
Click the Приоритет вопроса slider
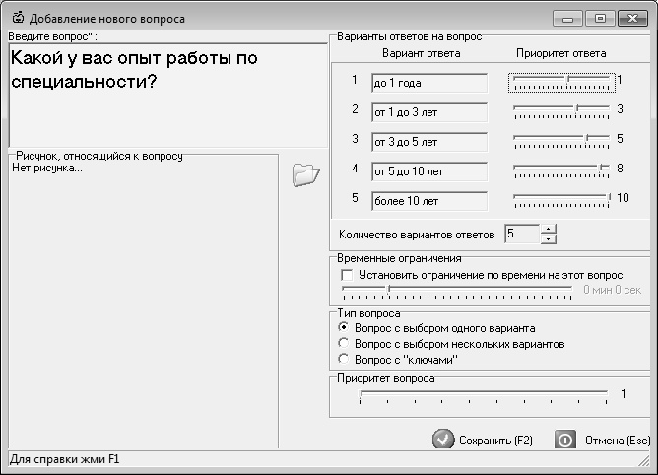click(483, 394)
